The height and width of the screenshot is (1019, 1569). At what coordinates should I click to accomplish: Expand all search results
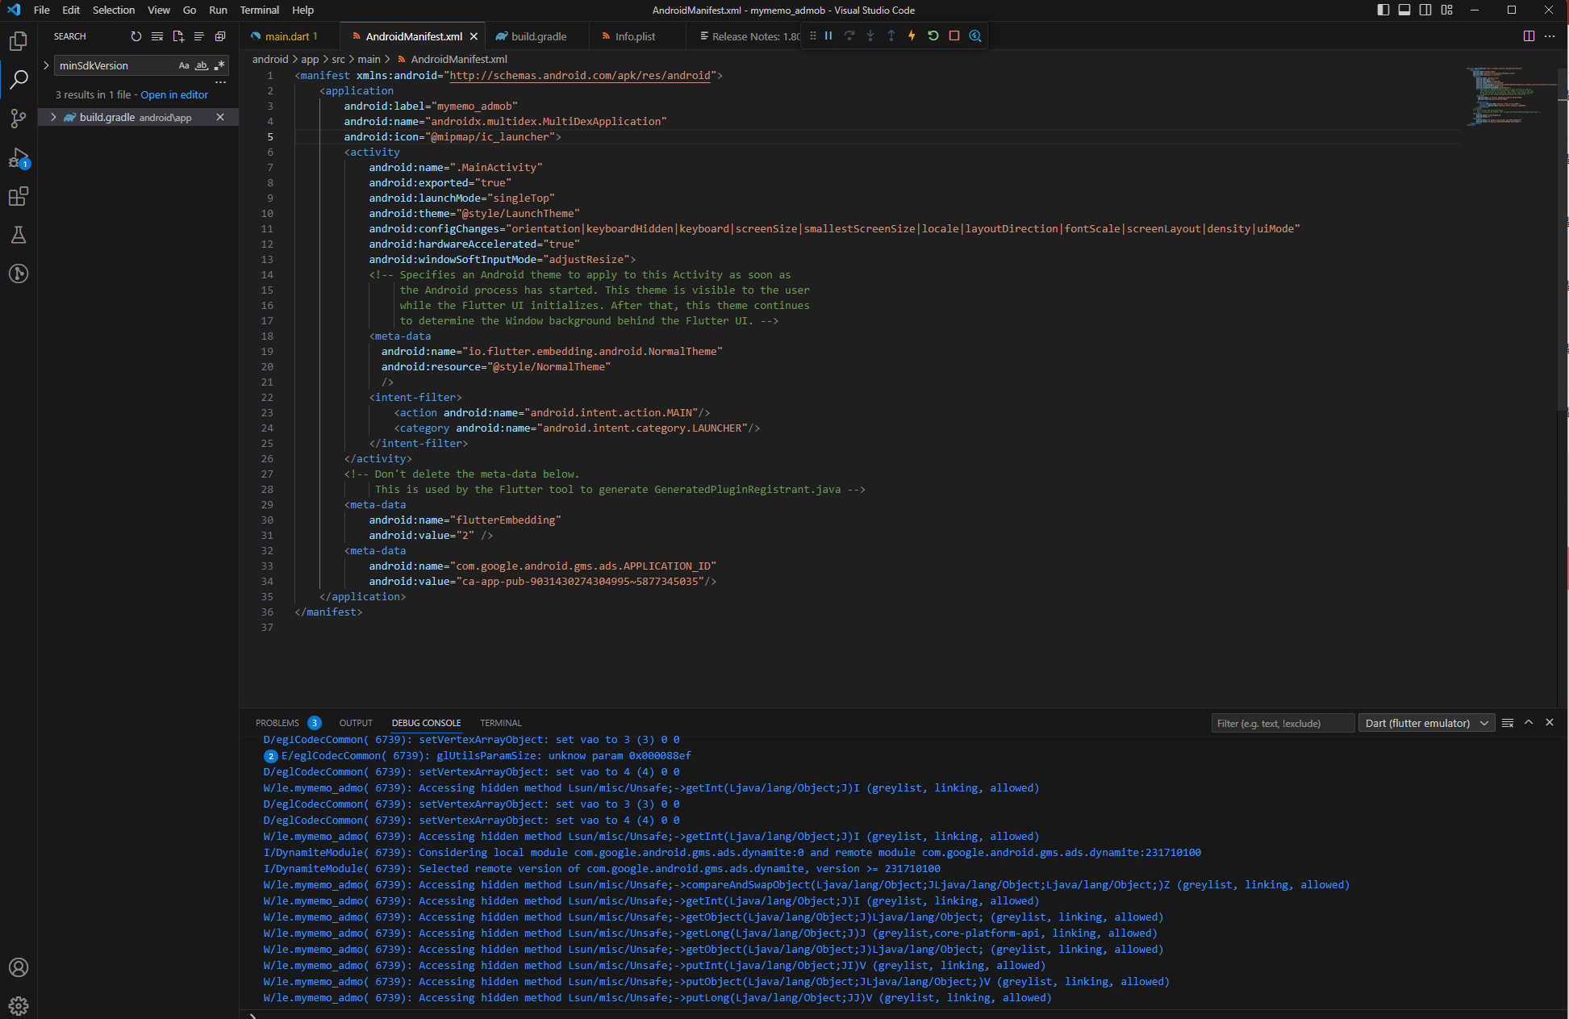(220, 36)
